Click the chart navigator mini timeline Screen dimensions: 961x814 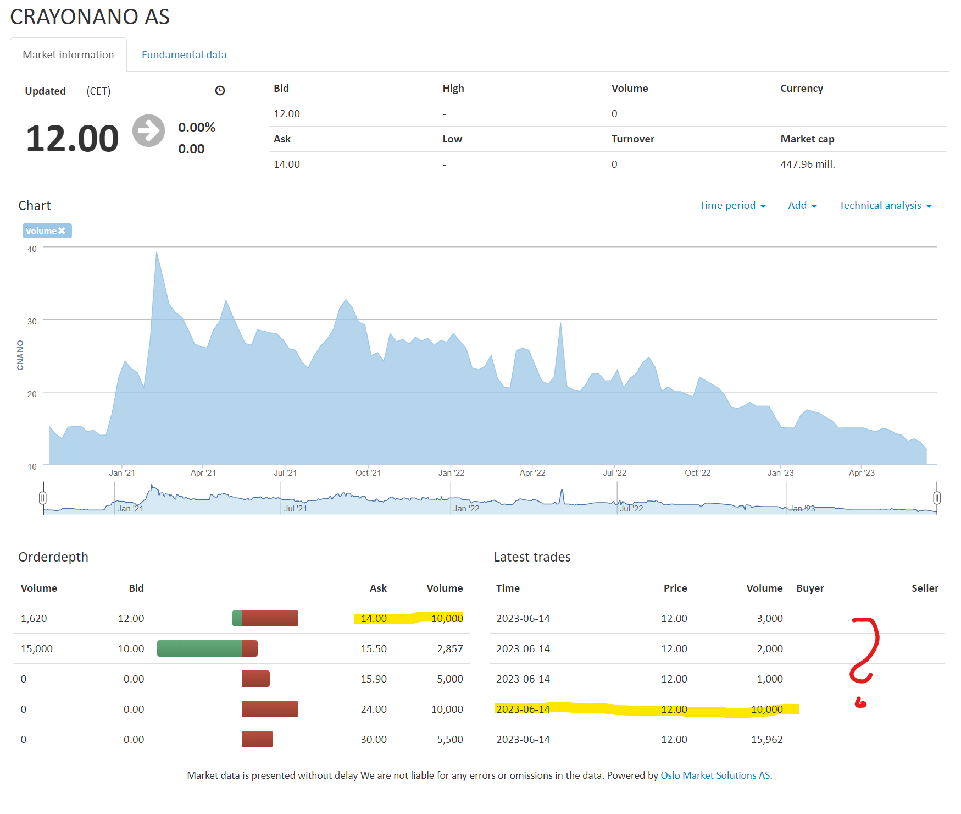(490, 498)
